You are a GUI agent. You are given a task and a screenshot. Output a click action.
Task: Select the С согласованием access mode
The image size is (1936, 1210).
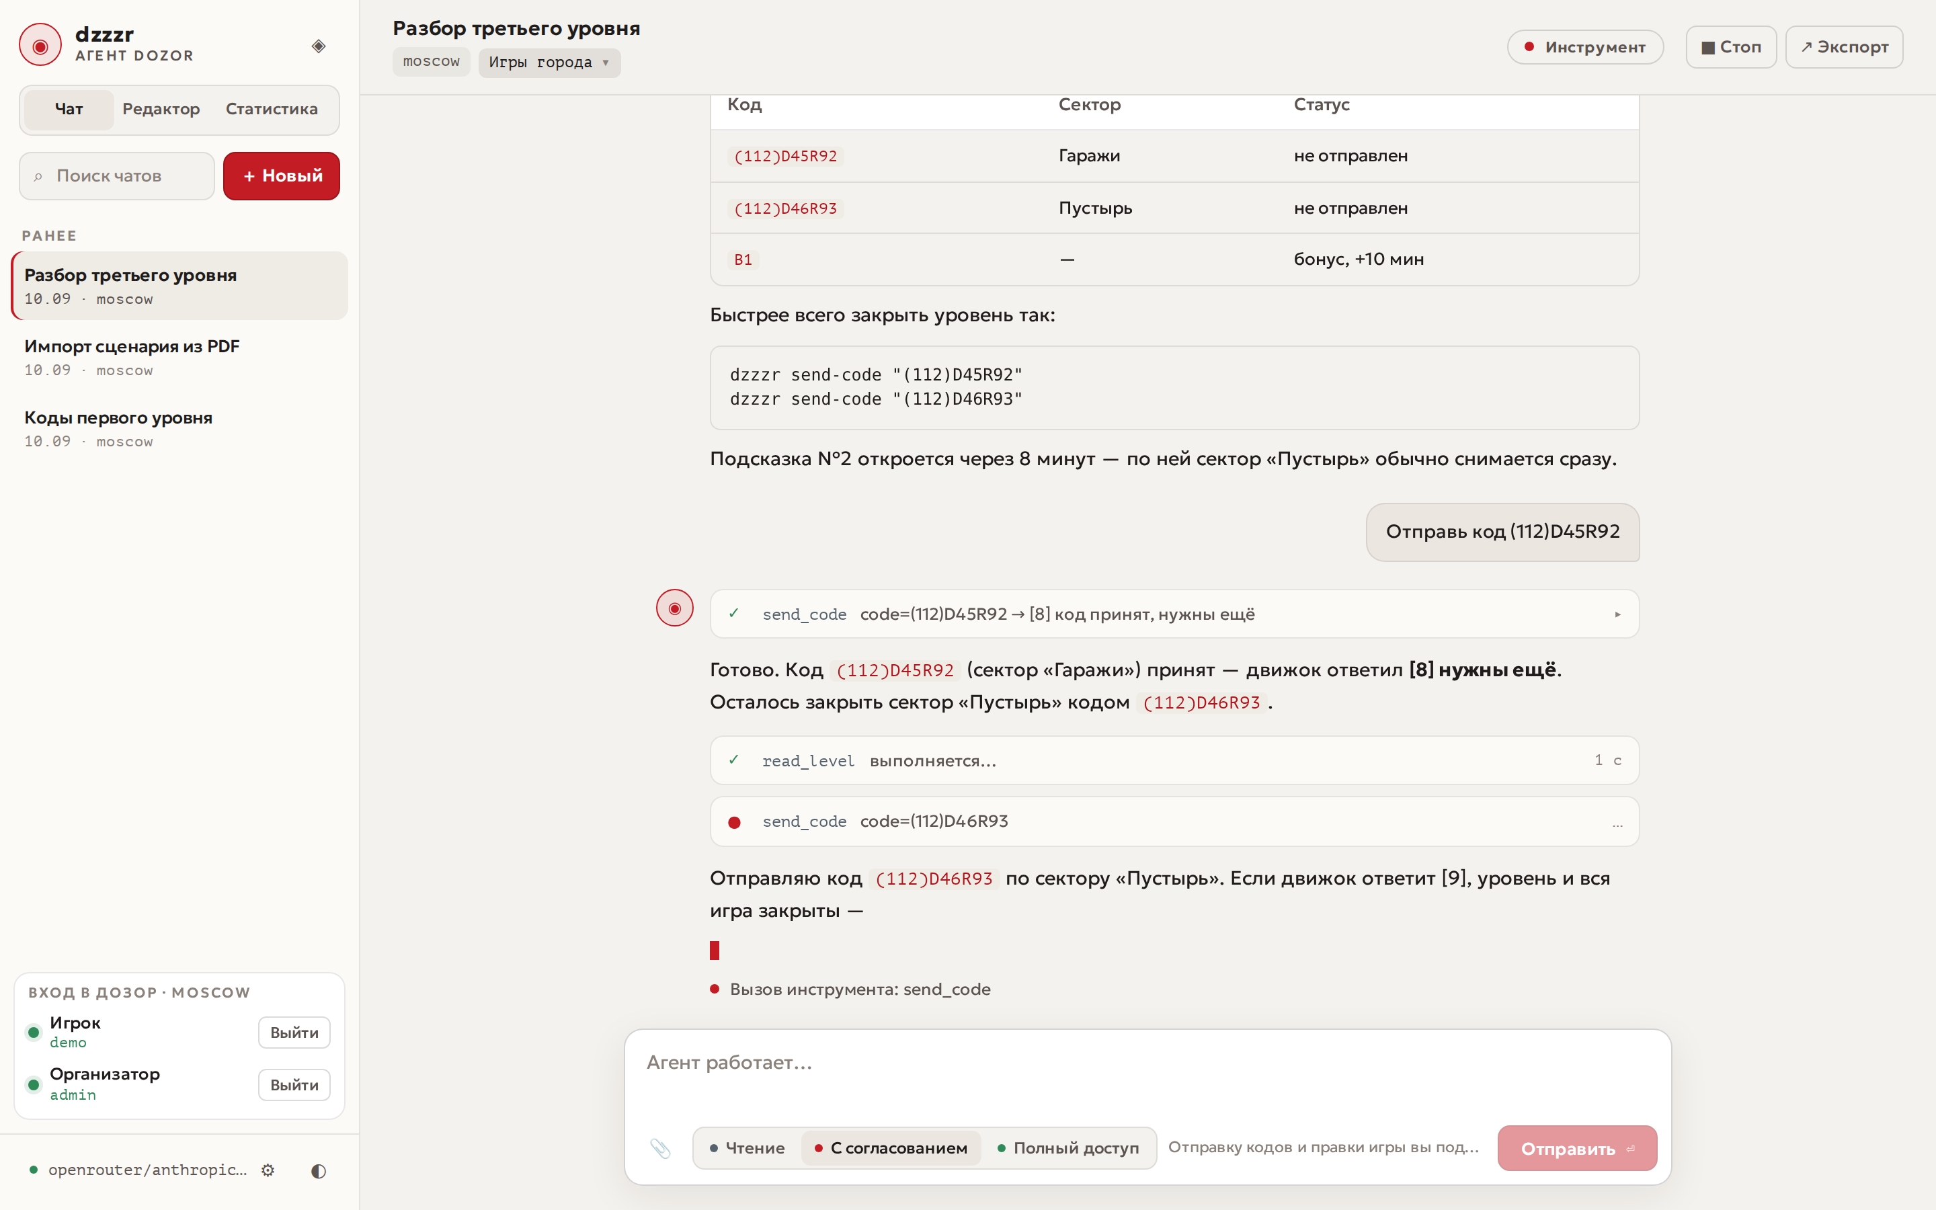pos(891,1147)
